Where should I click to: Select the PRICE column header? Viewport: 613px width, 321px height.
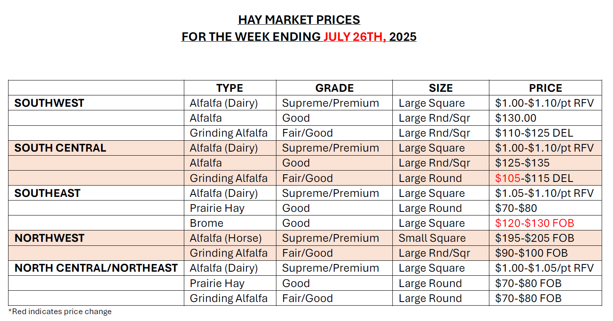tap(545, 88)
